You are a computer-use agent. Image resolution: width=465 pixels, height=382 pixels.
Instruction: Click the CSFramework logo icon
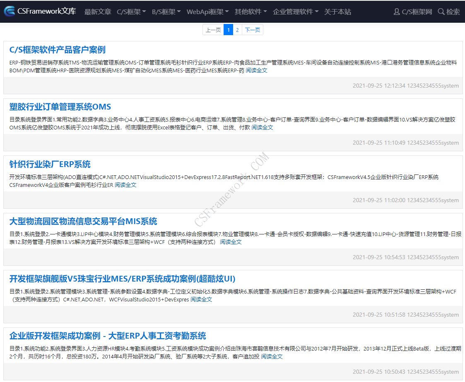(10, 11)
